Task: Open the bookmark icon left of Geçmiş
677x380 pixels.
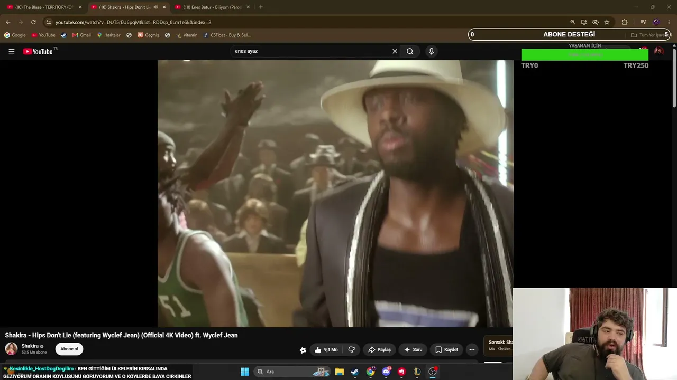Action: (129, 35)
